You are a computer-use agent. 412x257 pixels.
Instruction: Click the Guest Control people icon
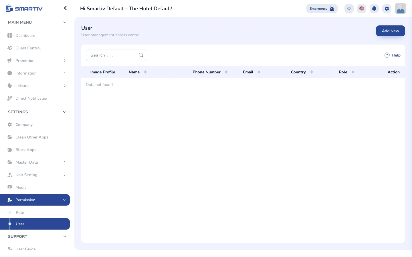click(10, 48)
